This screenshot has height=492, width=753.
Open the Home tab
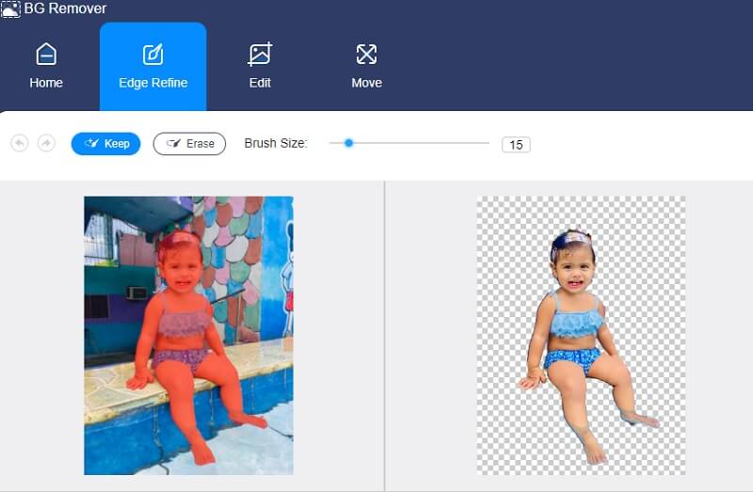pyautogui.click(x=46, y=66)
